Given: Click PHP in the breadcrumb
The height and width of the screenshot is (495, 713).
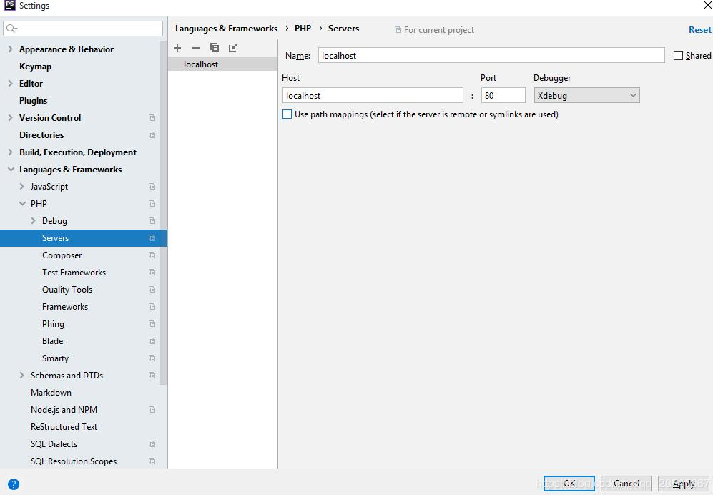Looking at the screenshot, I should tap(303, 28).
